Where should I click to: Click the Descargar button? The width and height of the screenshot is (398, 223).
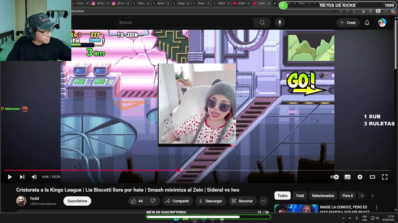(x=211, y=201)
